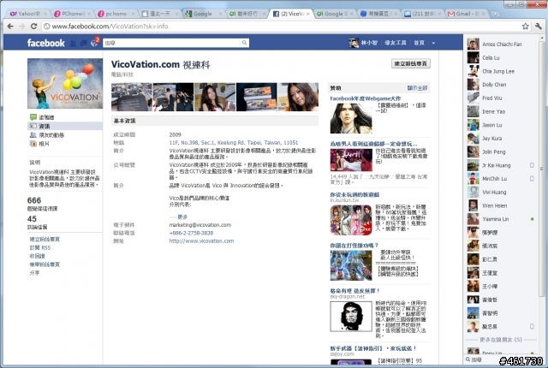The image size is (548, 368).
Task: Switch to the Gmail browser tab
Action: point(467,14)
